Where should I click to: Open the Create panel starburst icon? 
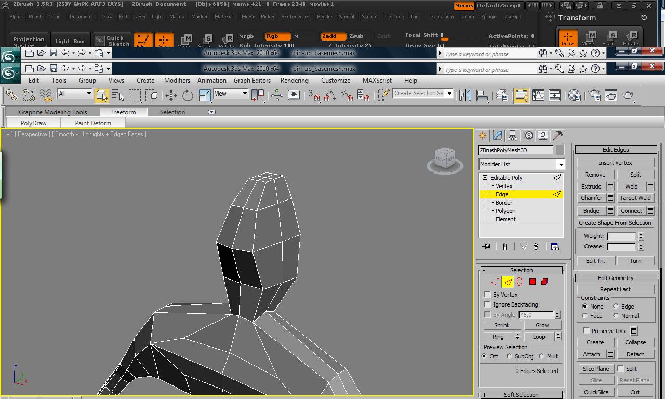coord(482,136)
